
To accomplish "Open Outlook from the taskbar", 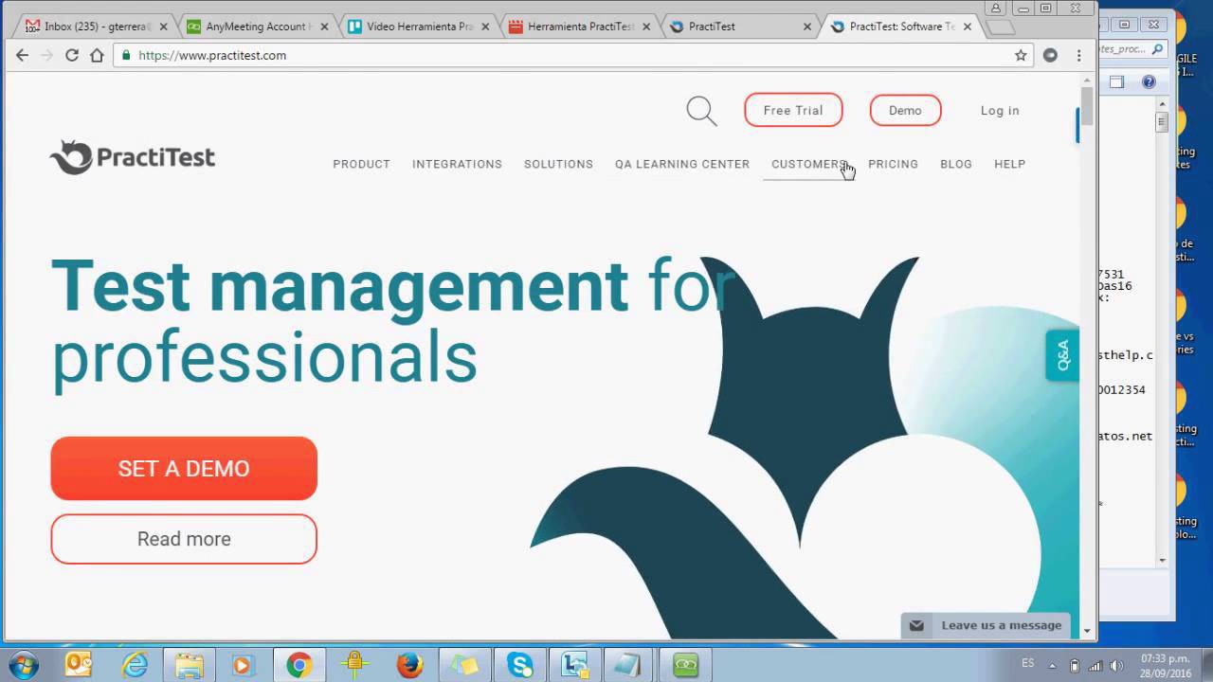I will tap(78, 665).
